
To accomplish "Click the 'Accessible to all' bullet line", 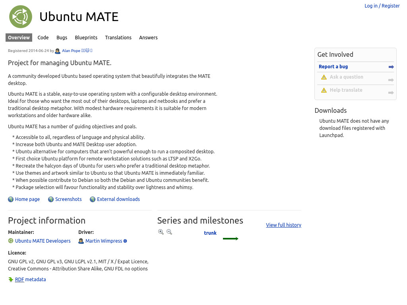I will click(x=79, y=137).
